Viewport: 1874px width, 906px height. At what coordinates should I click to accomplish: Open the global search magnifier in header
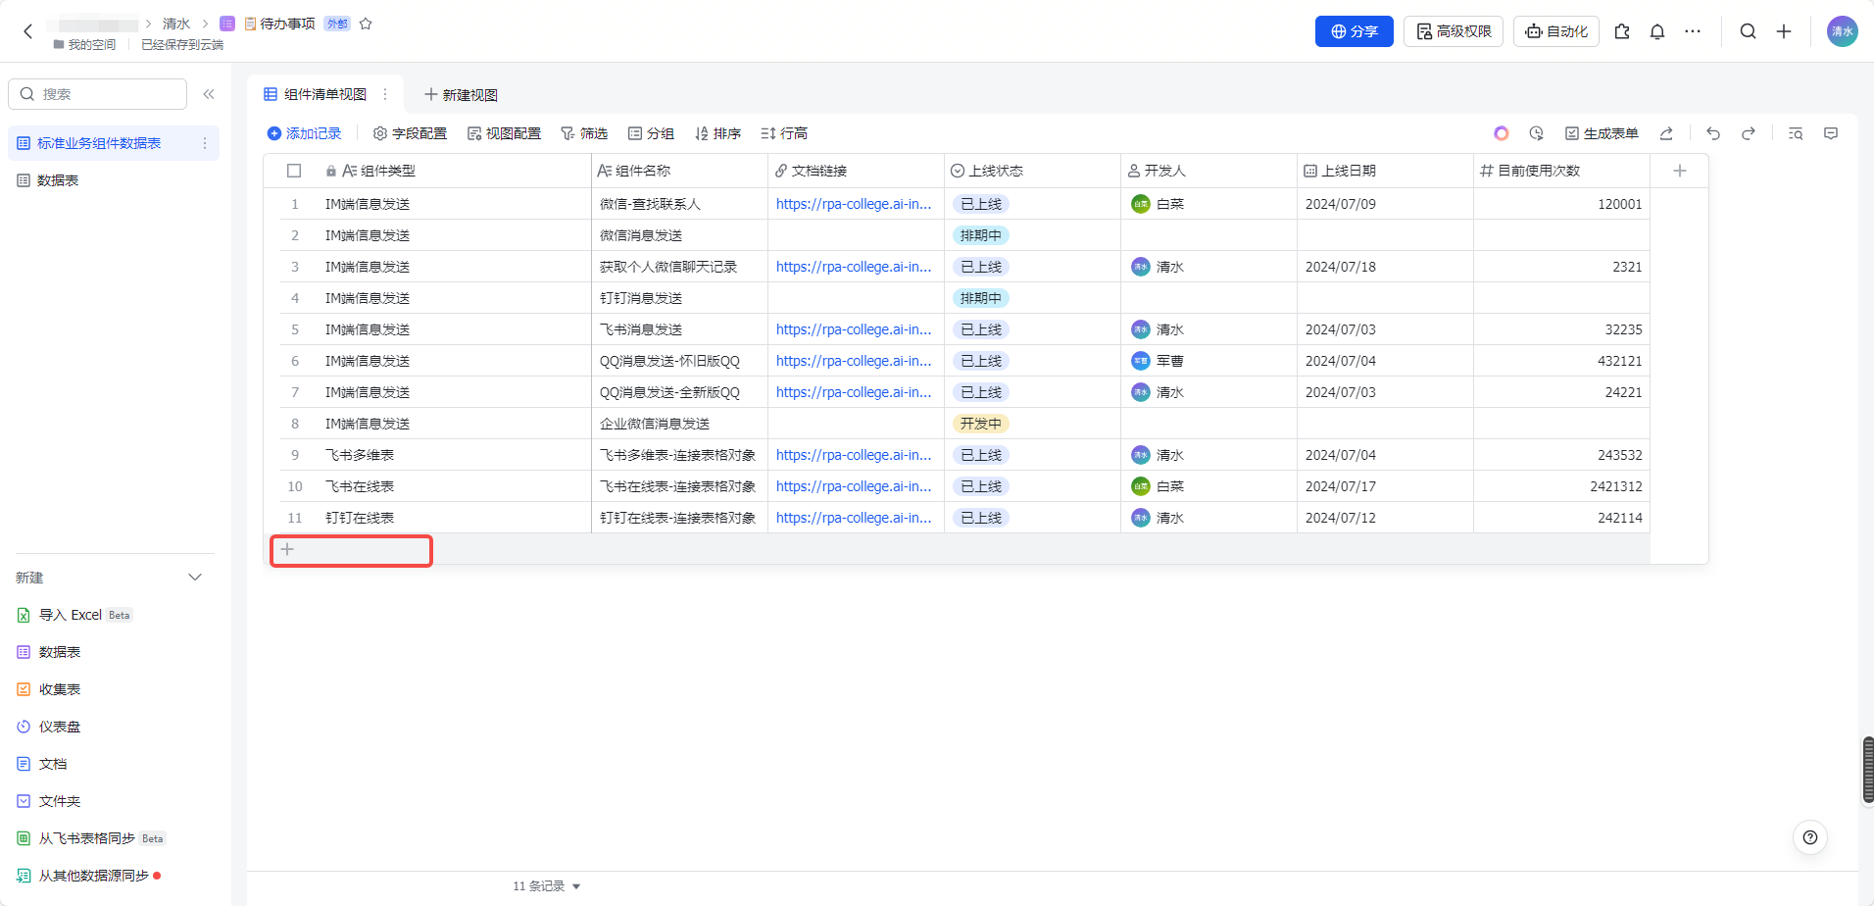click(1748, 31)
